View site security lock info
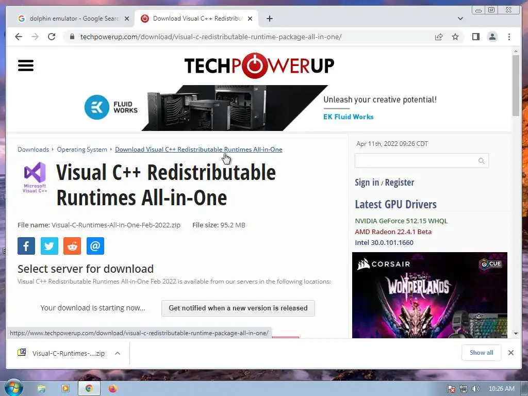 (72, 37)
